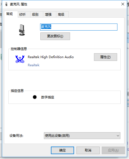Open the 使用此设备(启用) combo box

[82, 135]
